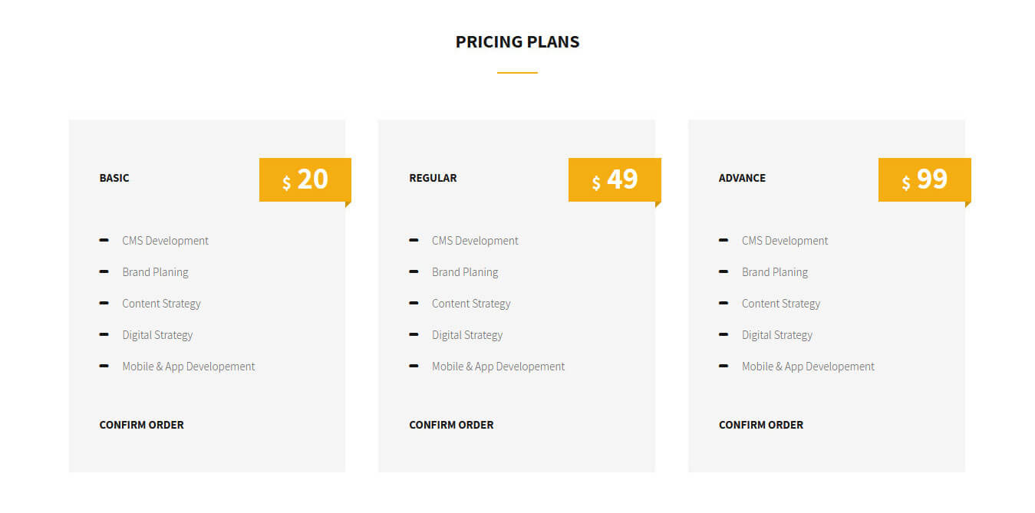Click the dollar sign in the Advance price tag
Viewport: 1035px width, 513px height.
point(906,183)
